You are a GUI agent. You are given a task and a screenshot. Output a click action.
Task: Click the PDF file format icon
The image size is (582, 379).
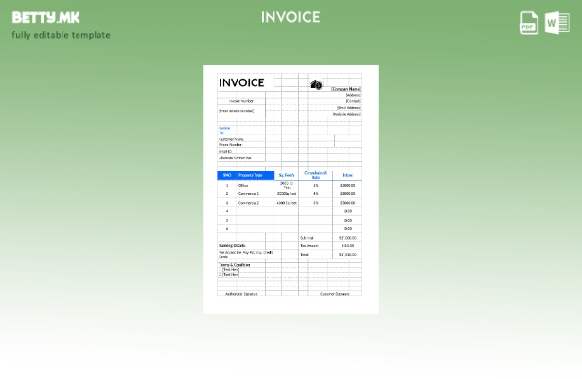click(530, 24)
